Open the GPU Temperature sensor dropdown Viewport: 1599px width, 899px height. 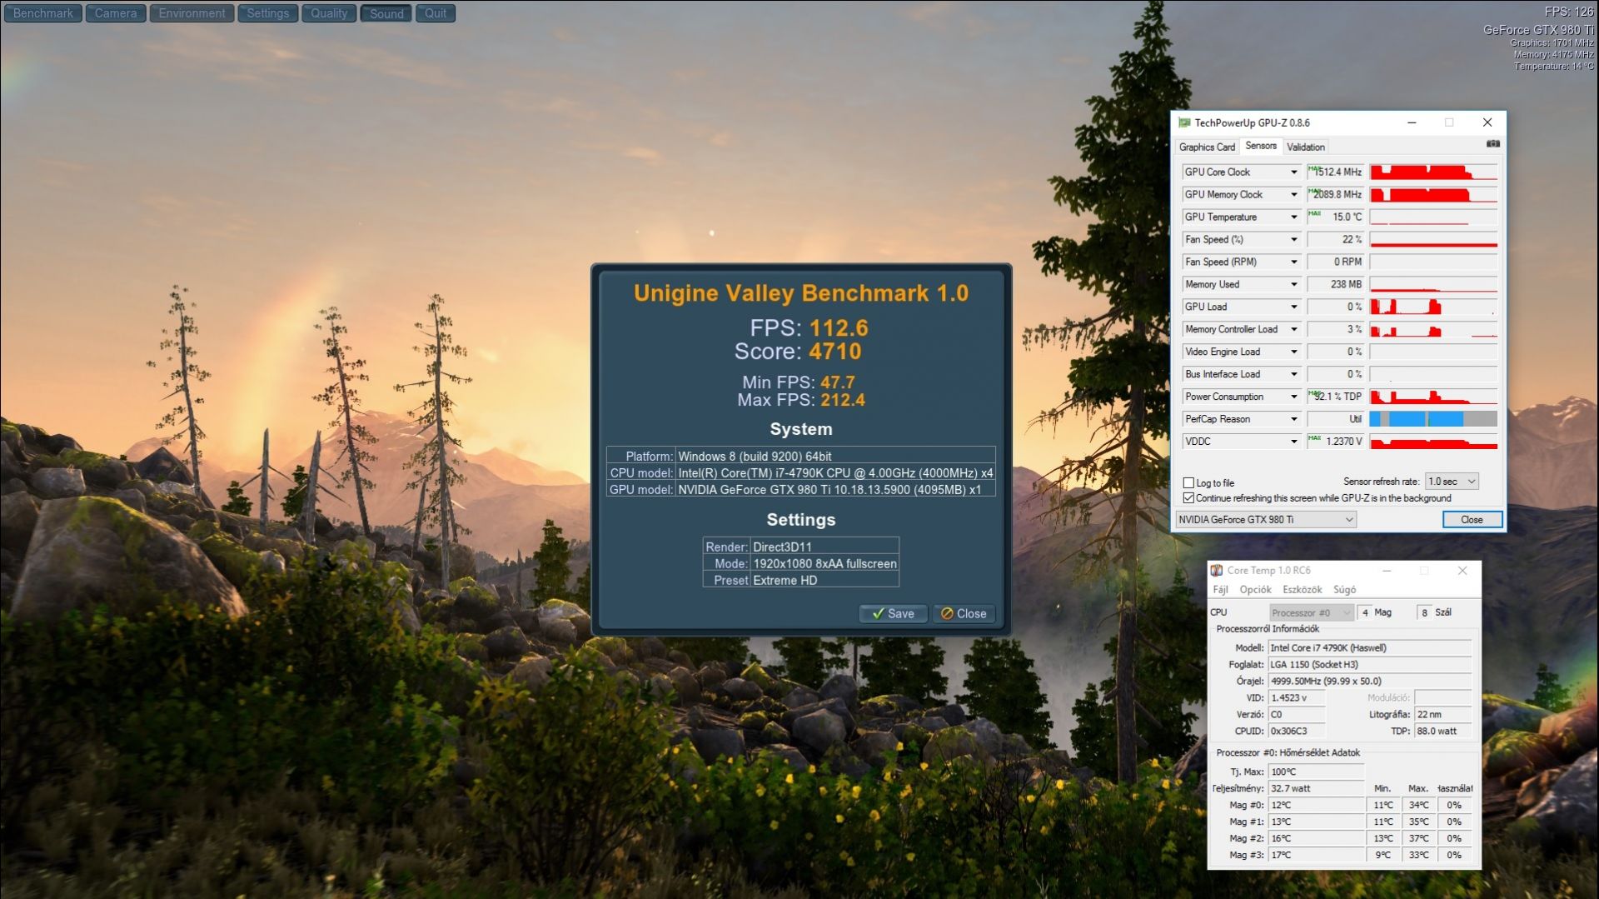(1293, 217)
